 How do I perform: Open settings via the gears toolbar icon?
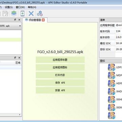[40, 14]
